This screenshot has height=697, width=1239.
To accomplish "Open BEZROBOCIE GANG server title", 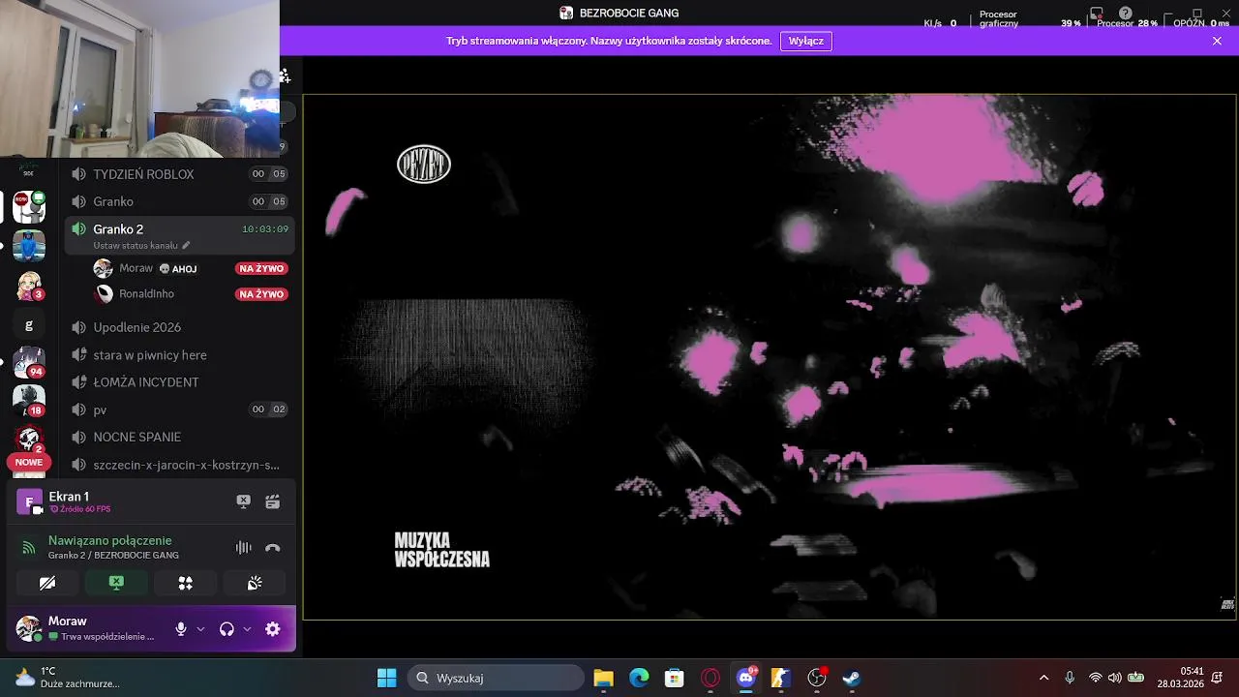I will pos(619,14).
